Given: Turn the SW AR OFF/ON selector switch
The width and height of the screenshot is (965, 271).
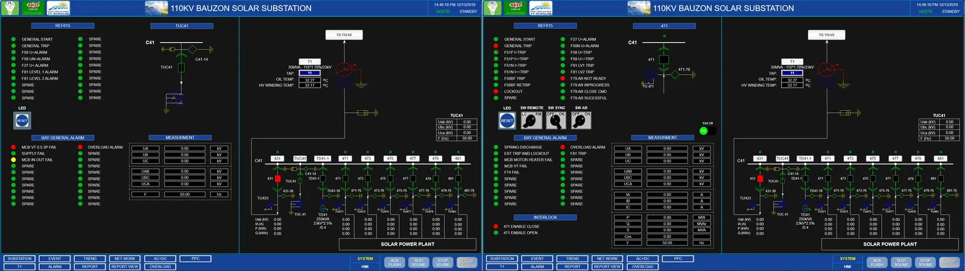Looking at the screenshot, I should click(x=581, y=120).
